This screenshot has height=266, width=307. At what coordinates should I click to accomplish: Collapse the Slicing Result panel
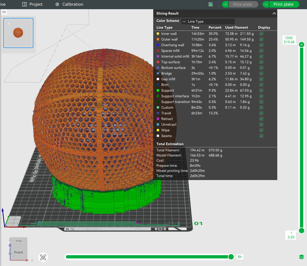click(274, 14)
